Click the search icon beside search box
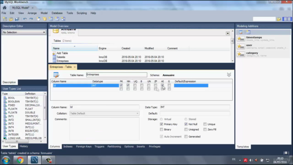The width and height of the screenshot is (293, 165). point(279,19)
